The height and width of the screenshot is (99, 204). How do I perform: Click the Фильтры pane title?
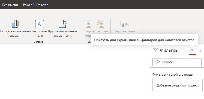tap(169, 50)
